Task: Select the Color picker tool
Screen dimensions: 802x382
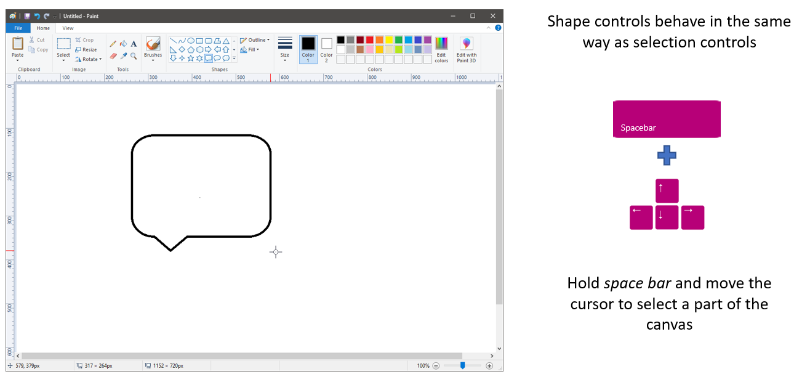Action: coord(123,55)
